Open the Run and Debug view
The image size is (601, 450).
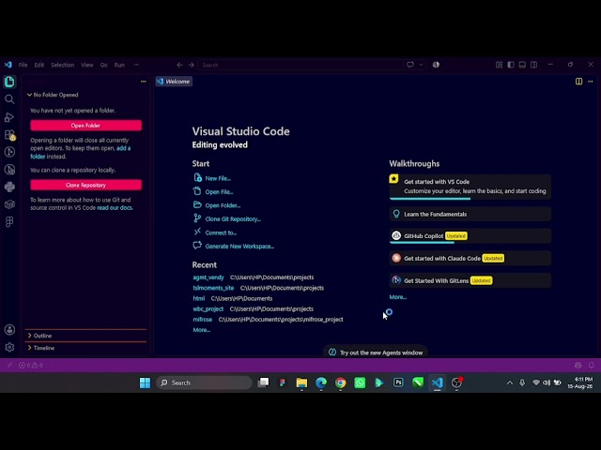coord(9,117)
